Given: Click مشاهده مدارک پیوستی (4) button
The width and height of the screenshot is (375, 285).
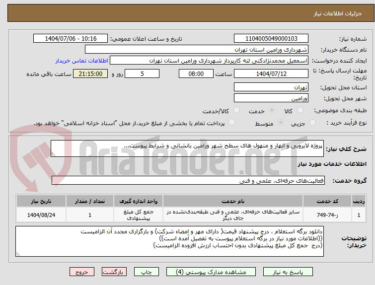Looking at the screenshot, I should 211,272.
